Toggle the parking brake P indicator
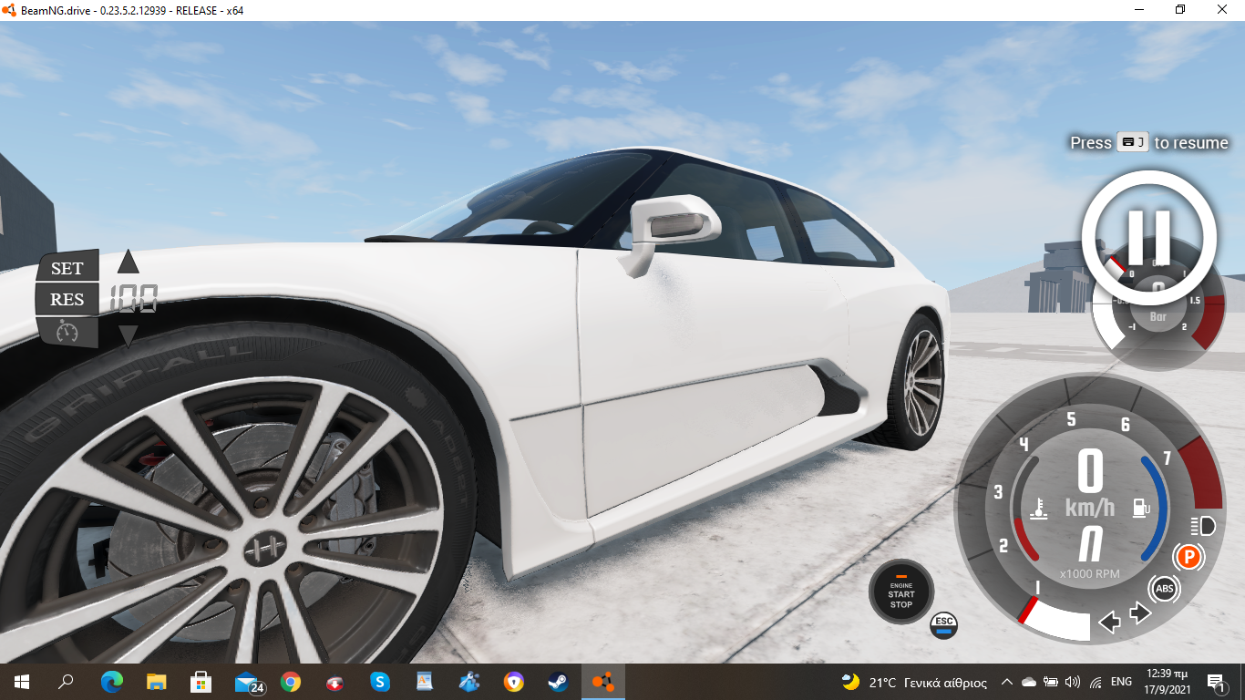Image resolution: width=1245 pixels, height=700 pixels. point(1188,555)
